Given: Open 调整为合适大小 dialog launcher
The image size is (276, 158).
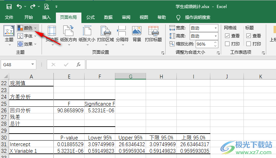Looking at the screenshot, I should (x=218, y=53).
